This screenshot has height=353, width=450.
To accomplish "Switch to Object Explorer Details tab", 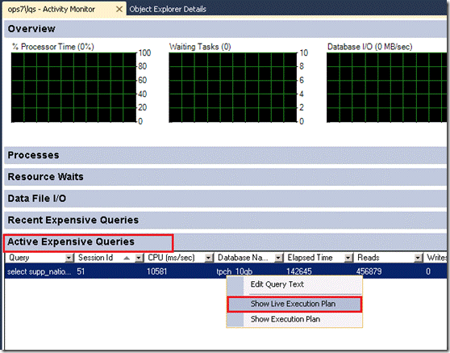I will click(x=168, y=9).
